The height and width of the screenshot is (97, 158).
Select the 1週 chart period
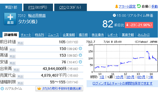[110, 77]
